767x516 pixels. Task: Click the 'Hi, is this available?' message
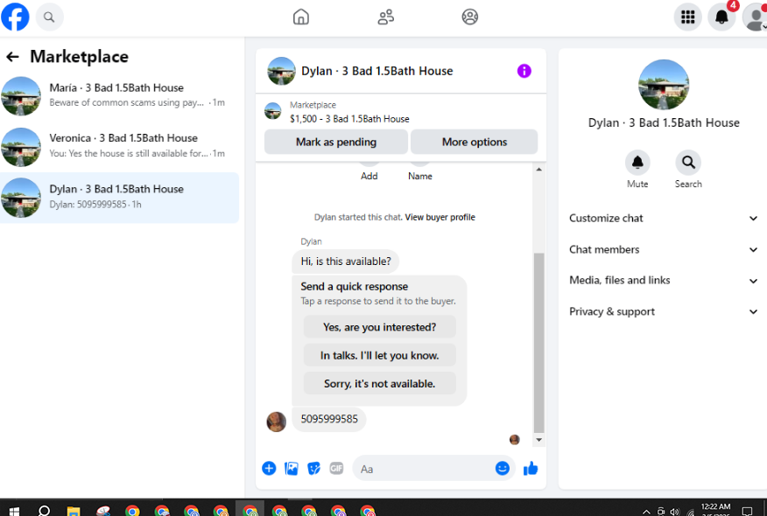click(x=346, y=261)
